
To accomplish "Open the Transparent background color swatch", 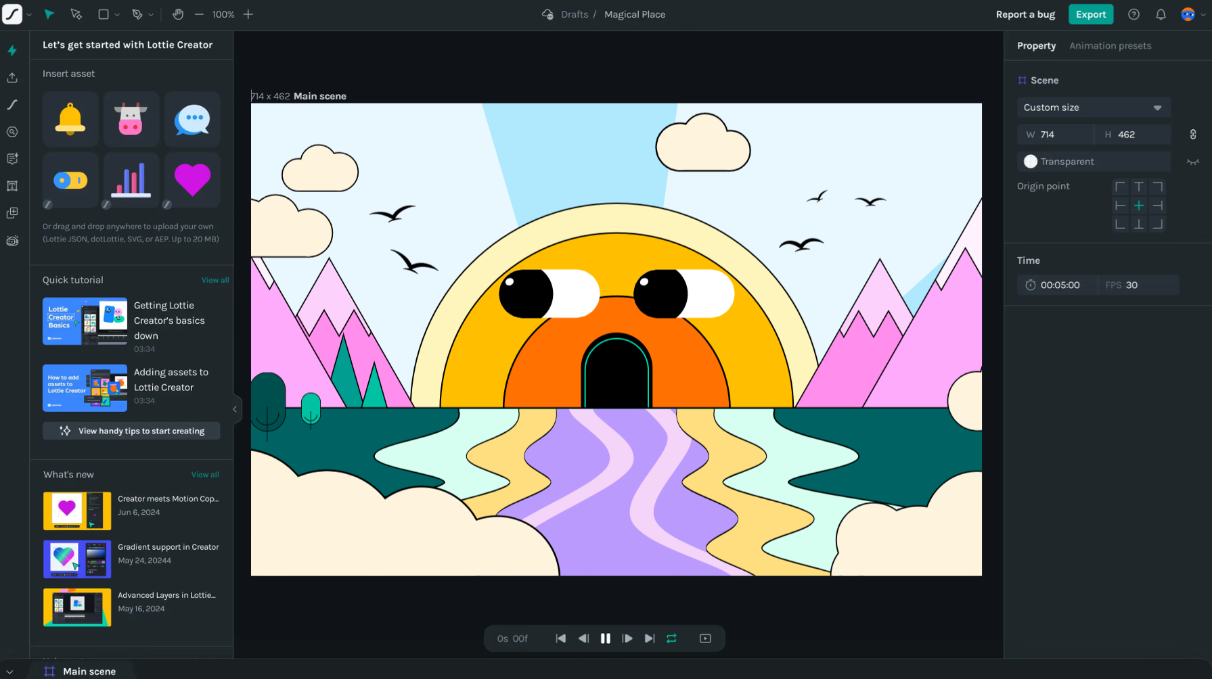I will pos(1030,162).
